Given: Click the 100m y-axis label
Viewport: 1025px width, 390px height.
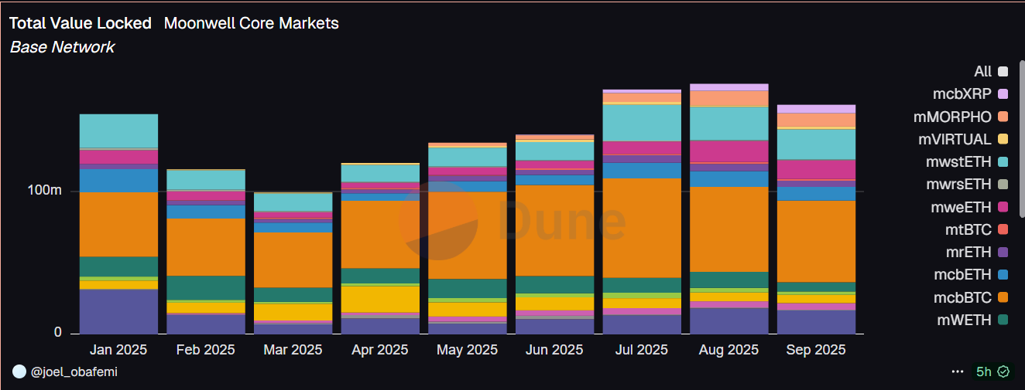Looking at the screenshot, I should click(46, 190).
